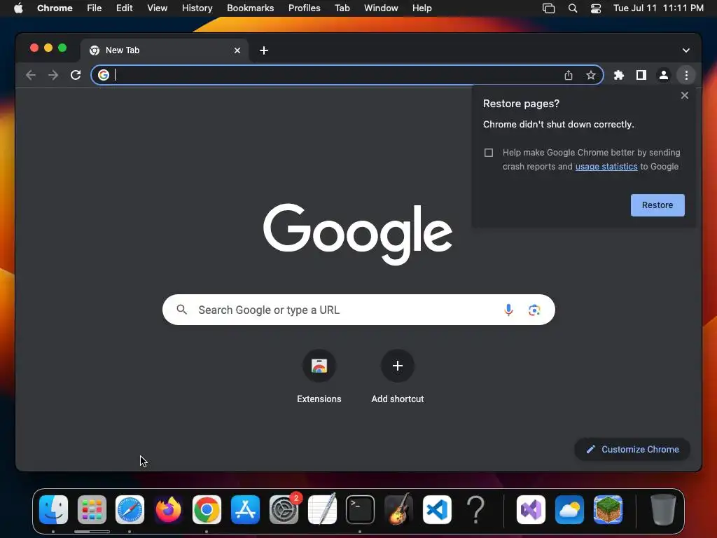Open Control Center in menu bar

[596, 8]
